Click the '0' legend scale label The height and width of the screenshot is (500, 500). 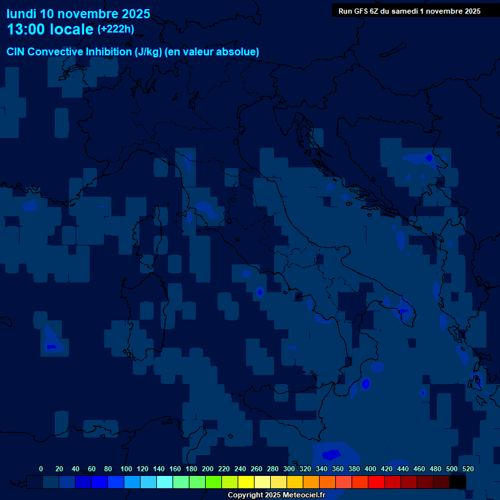(x=41, y=469)
